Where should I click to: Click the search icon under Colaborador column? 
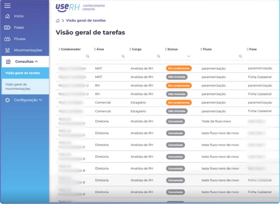pos(87,56)
